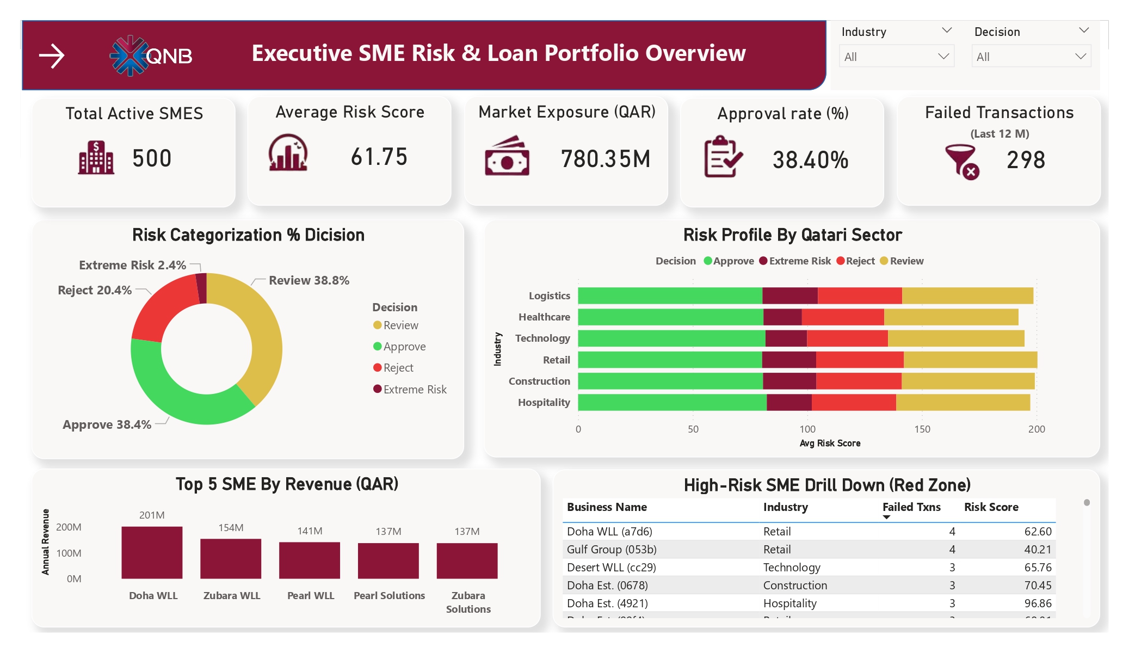Click Extreme Risk legend item in sector chart

coord(795,261)
